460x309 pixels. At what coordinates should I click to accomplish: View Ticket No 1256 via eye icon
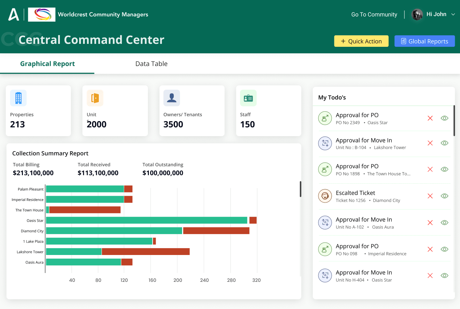click(444, 196)
